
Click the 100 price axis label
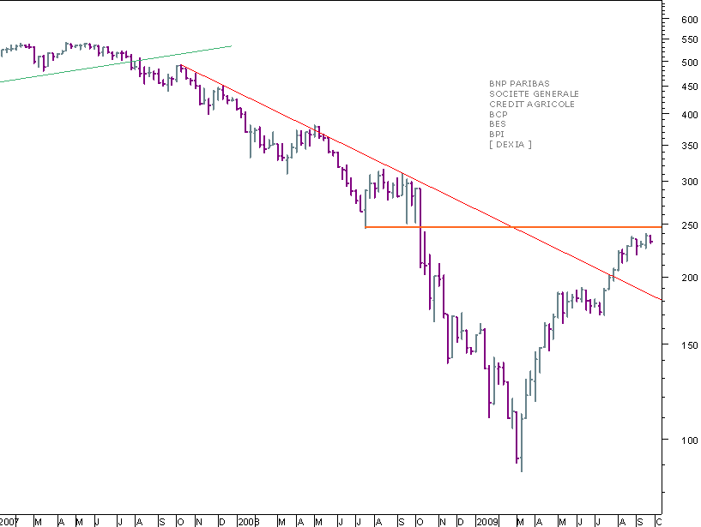coord(689,440)
